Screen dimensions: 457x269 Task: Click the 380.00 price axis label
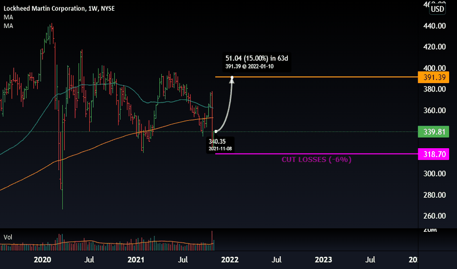pos(434,89)
